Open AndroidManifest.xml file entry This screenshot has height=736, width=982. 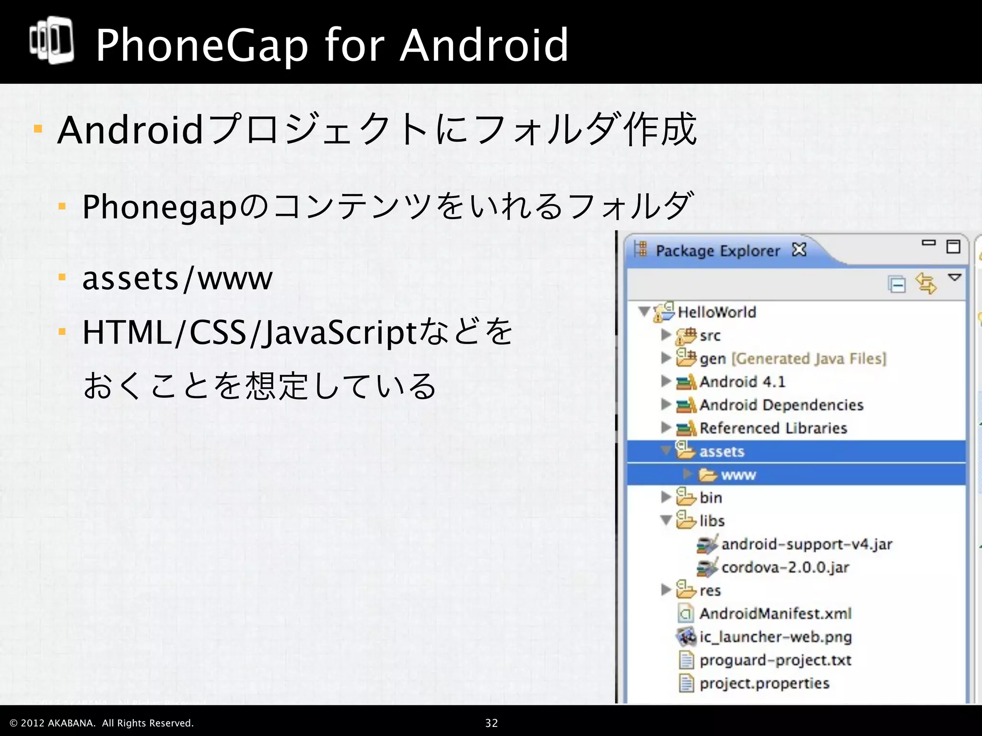(x=775, y=613)
